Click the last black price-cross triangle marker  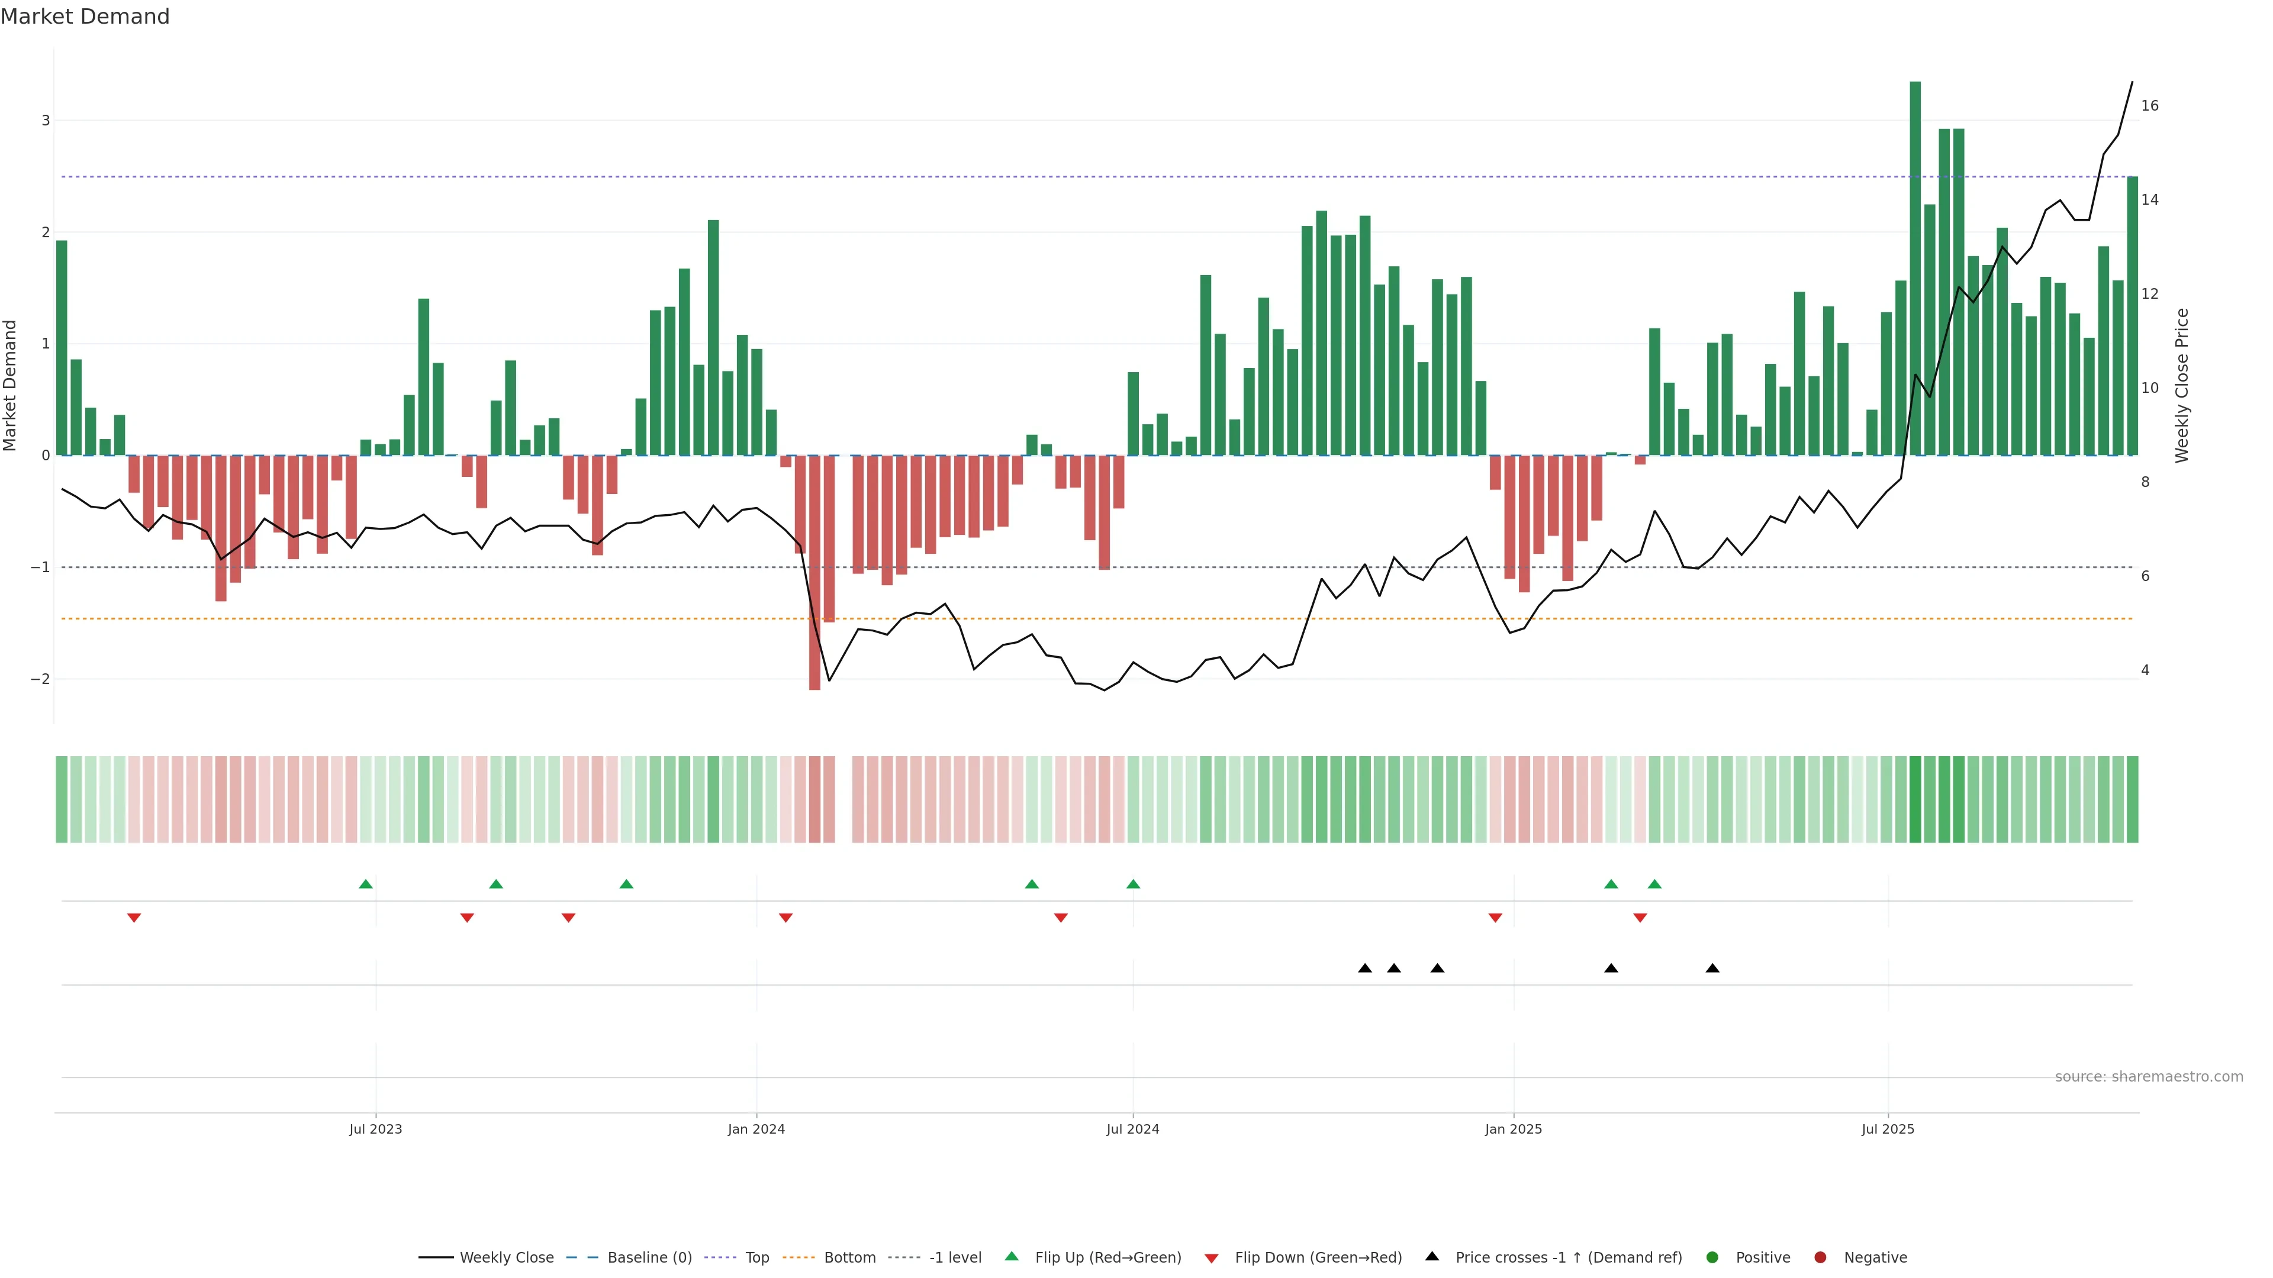pyautogui.click(x=1712, y=969)
